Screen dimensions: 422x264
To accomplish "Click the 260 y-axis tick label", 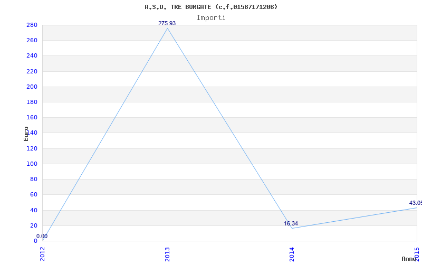I will click(x=32, y=41).
